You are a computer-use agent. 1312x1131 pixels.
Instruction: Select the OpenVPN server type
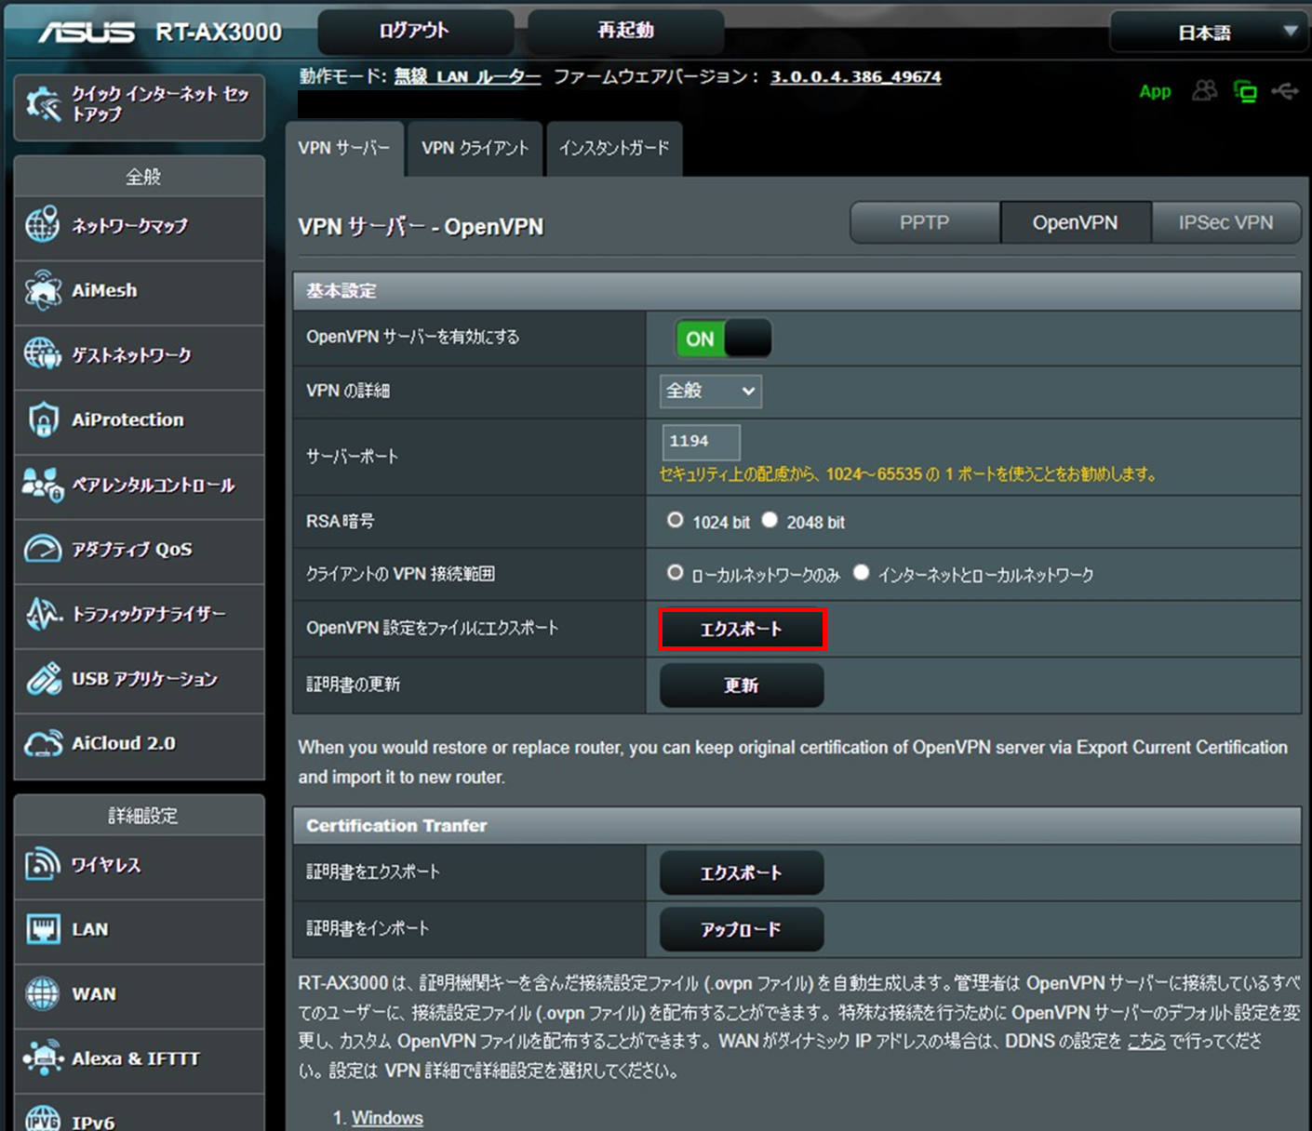1076,223
